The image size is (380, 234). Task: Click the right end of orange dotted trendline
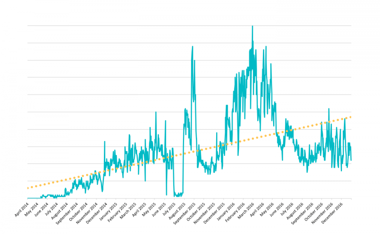[x=350, y=117]
